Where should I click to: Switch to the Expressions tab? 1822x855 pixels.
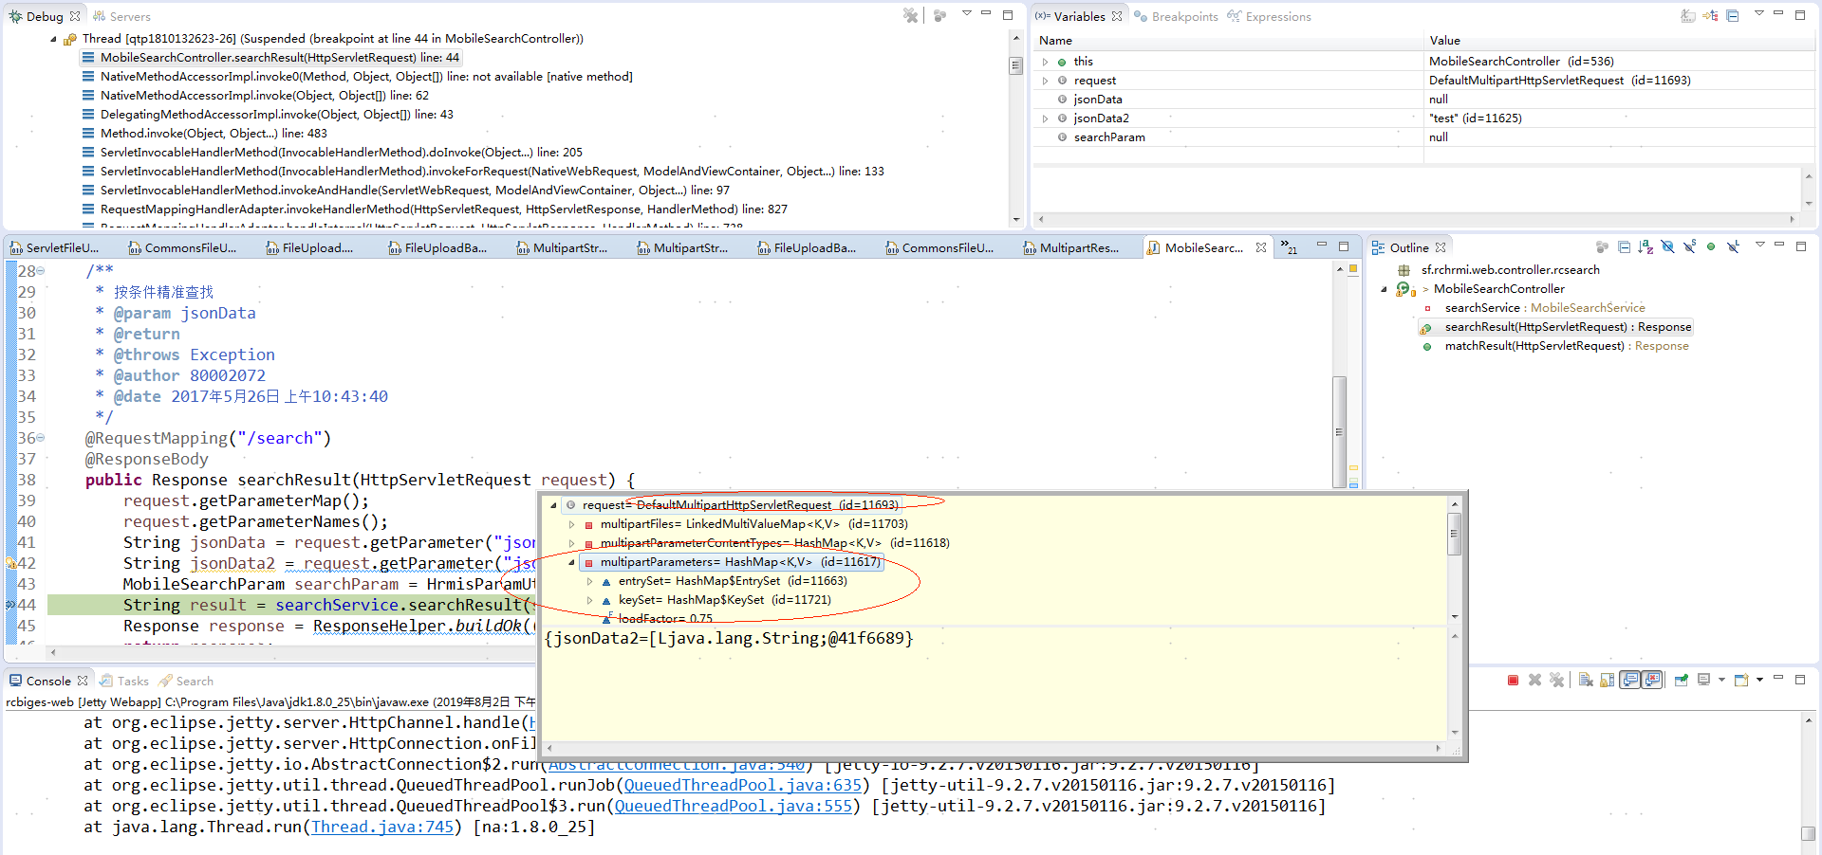point(1269,16)
